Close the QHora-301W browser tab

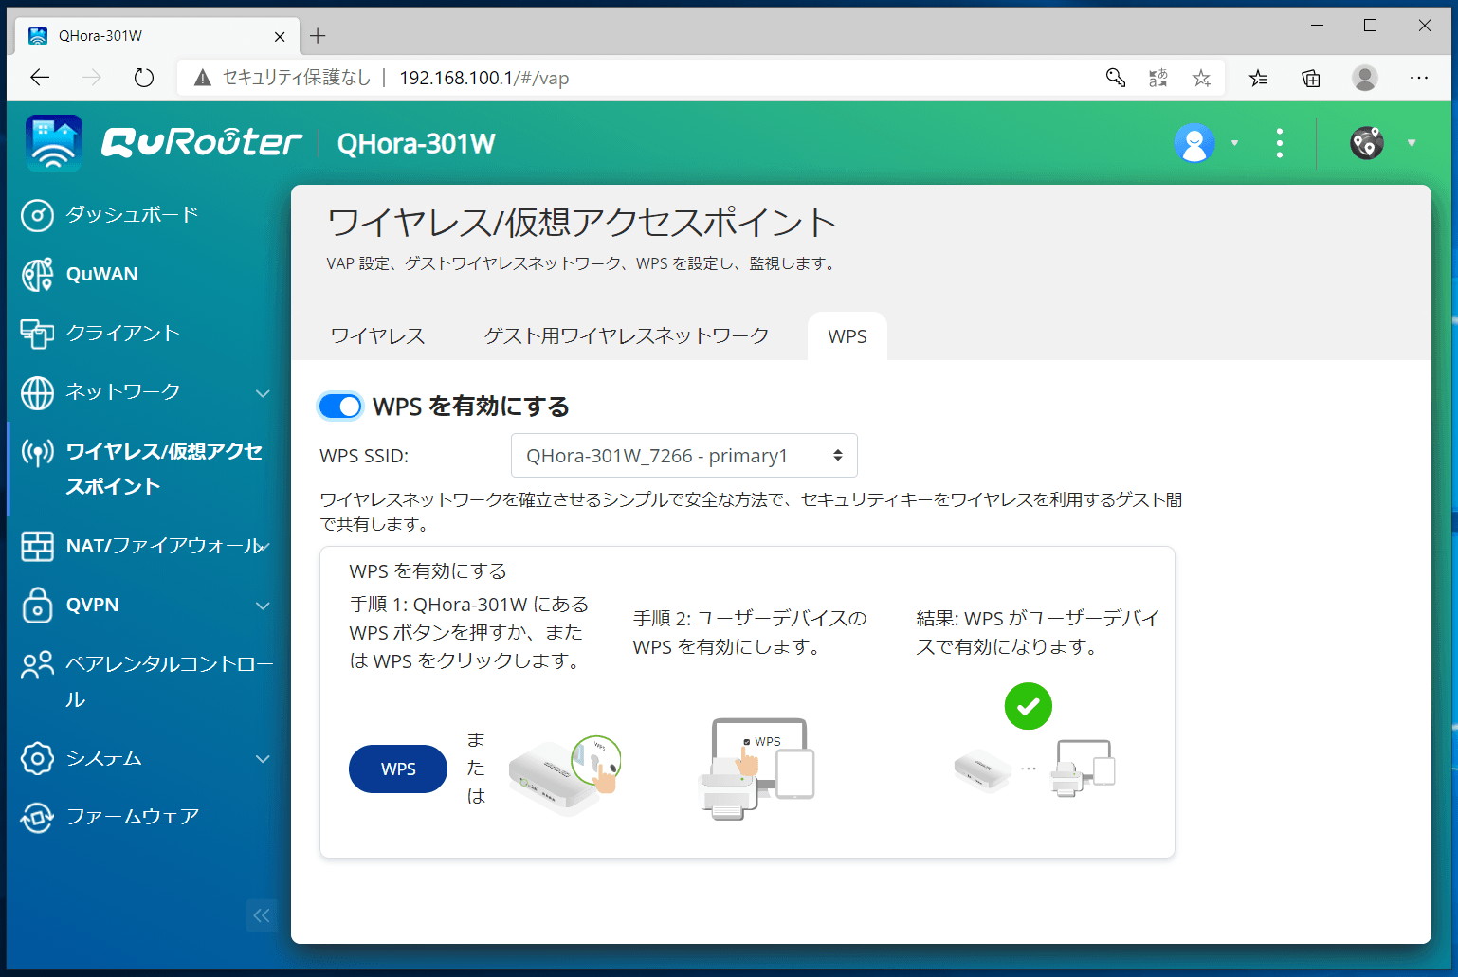280,37
